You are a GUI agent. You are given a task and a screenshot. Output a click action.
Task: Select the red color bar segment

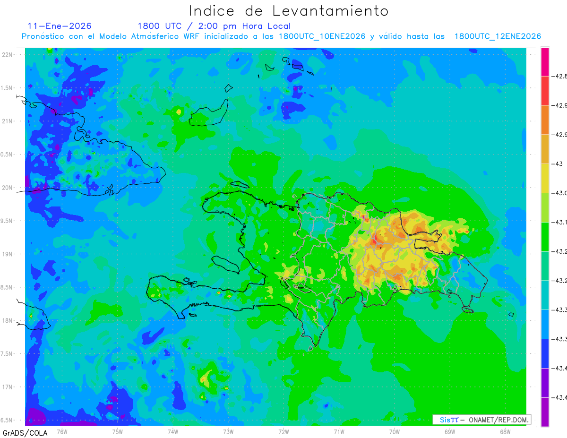click(x=545, y=91)
